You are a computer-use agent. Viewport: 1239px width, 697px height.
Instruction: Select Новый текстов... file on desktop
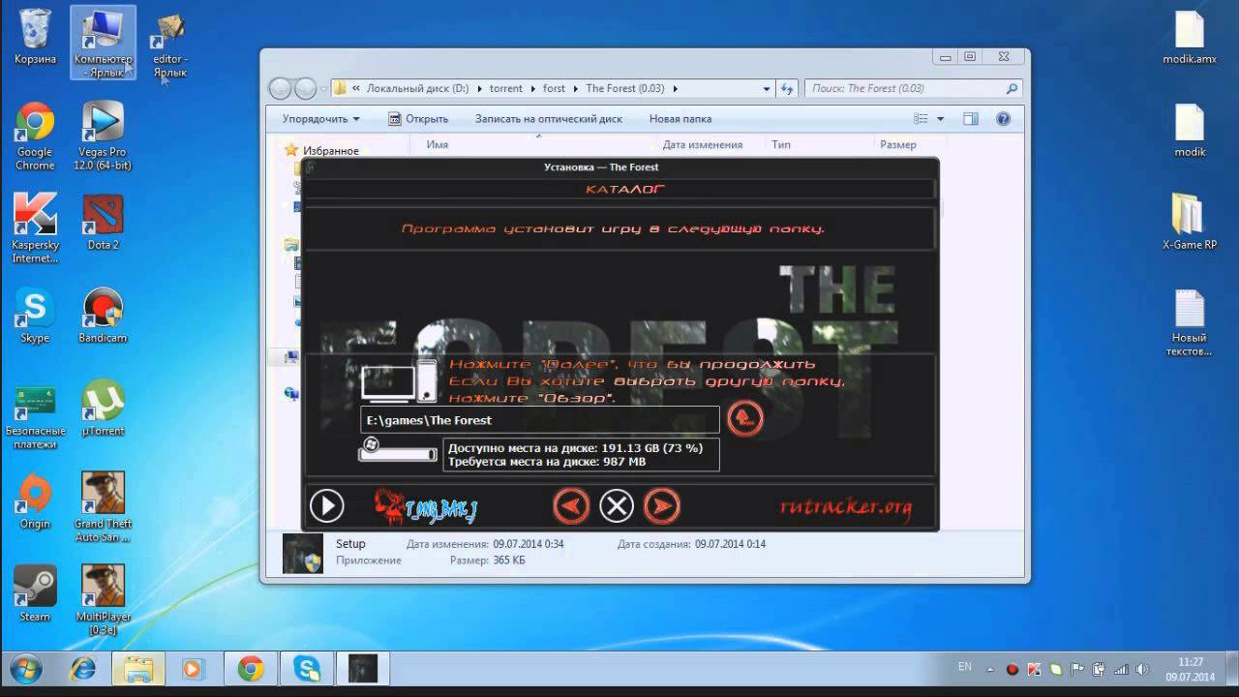1190,324
